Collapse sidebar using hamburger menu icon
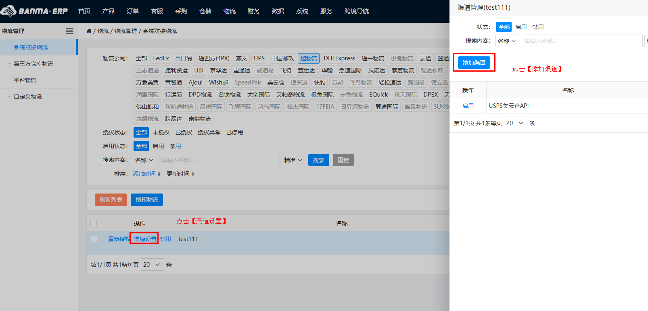 coord(69,31)
